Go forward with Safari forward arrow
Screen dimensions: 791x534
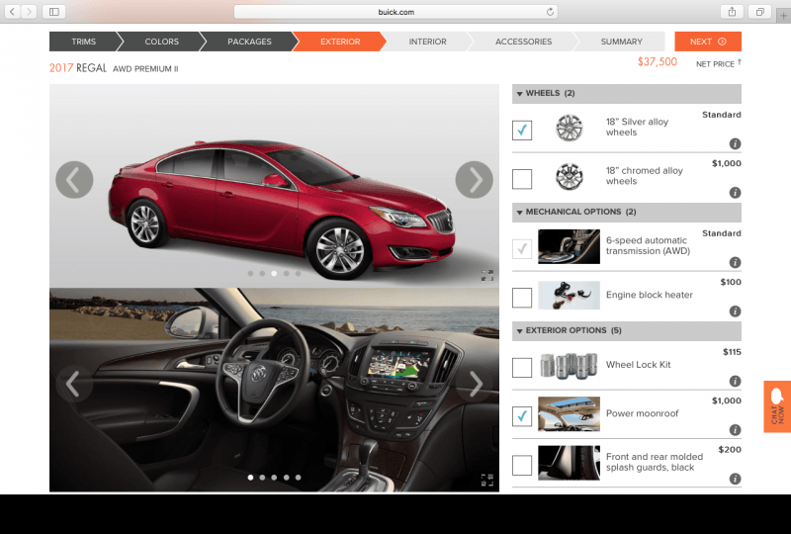(x=29, y=12)
